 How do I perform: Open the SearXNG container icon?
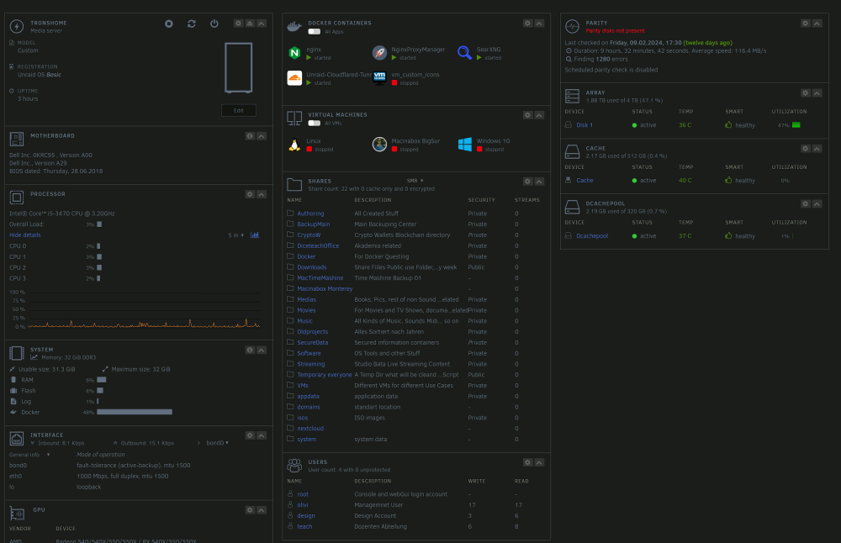[464, 52]
